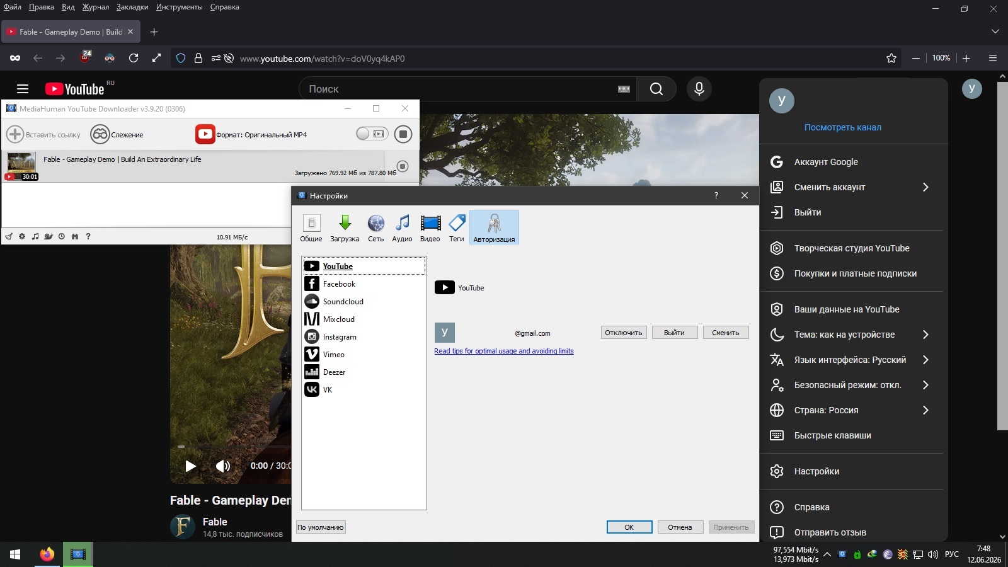Image resolution: width=1008 pixels, height=567 pixels.
Task: Click the Отмена button
Action: 680,527
